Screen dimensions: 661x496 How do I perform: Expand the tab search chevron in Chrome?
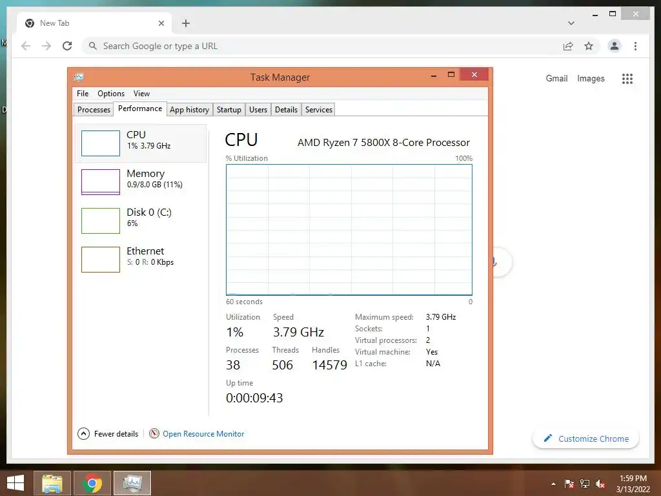[571, 23]
